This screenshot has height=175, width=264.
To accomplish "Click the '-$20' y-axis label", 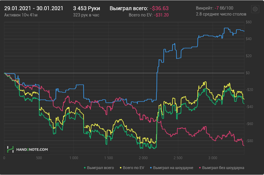I will click(x=249, y=90).
